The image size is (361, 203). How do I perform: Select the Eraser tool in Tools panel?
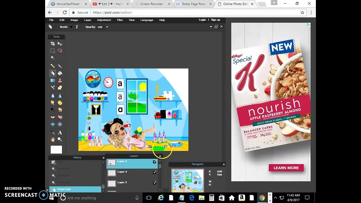53,73
